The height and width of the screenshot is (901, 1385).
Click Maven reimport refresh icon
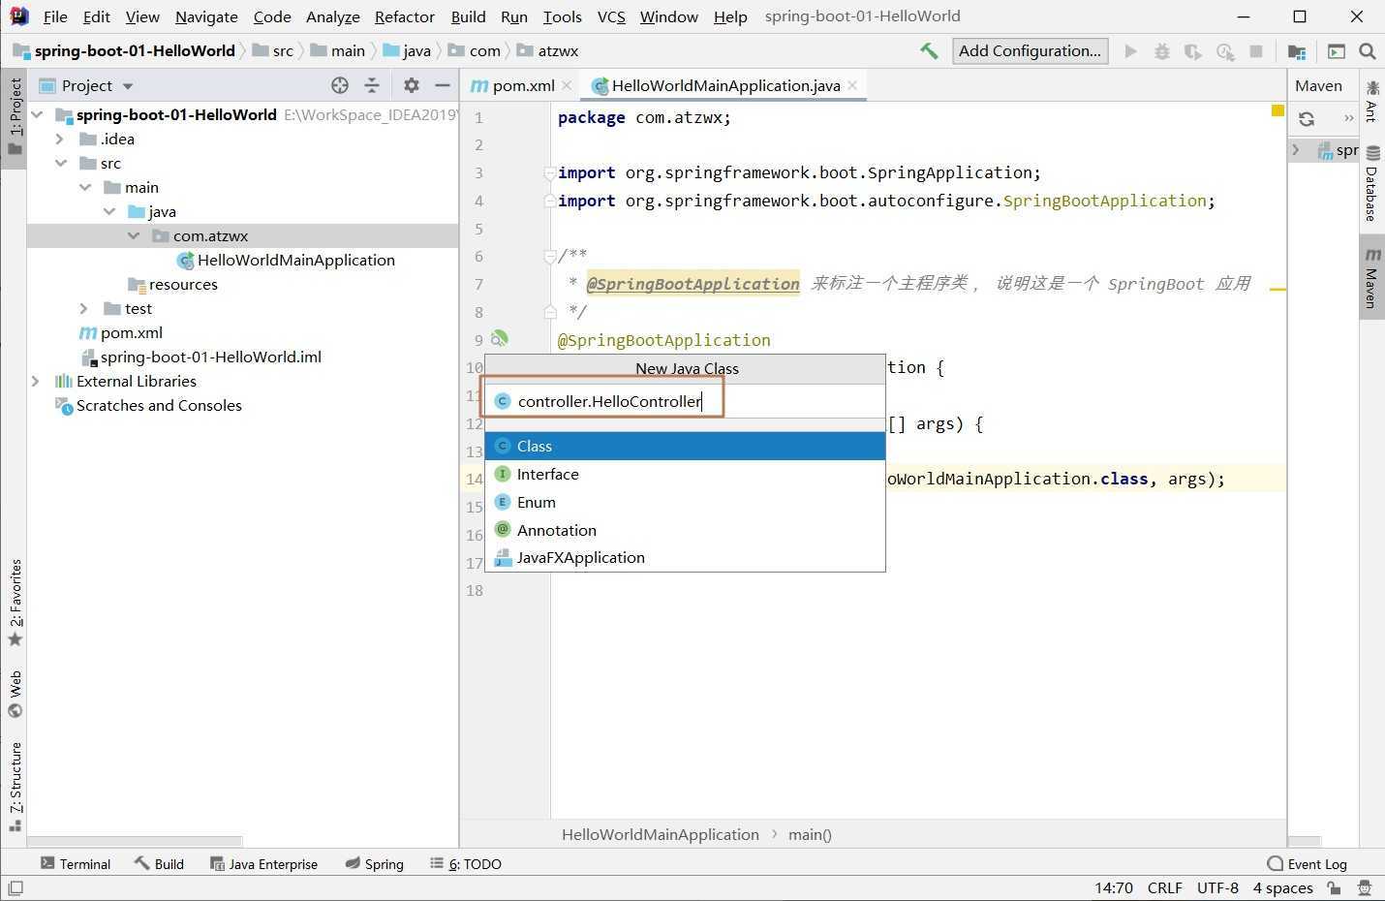pyautogui.click(x=1307, y=118)
